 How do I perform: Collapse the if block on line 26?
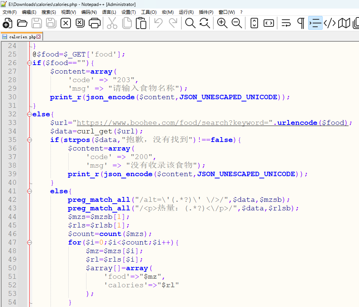[x=29, y=63]
